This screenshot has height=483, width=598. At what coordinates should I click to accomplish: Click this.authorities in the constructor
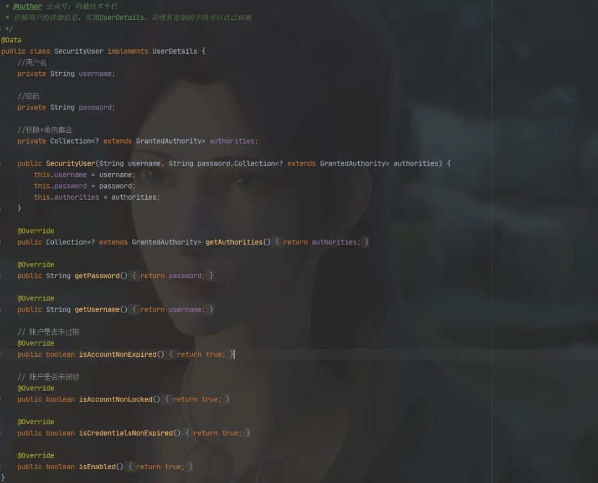pyautogui.click(x=66, y=197)
